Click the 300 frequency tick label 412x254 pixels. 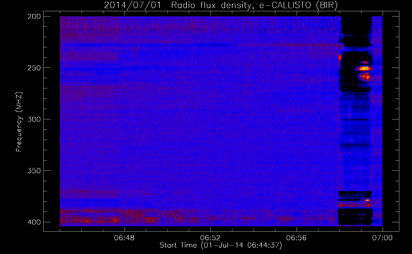click(34, 119)
